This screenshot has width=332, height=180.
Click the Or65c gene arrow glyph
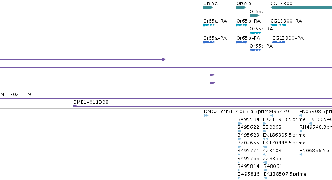[x=254, y=16]
